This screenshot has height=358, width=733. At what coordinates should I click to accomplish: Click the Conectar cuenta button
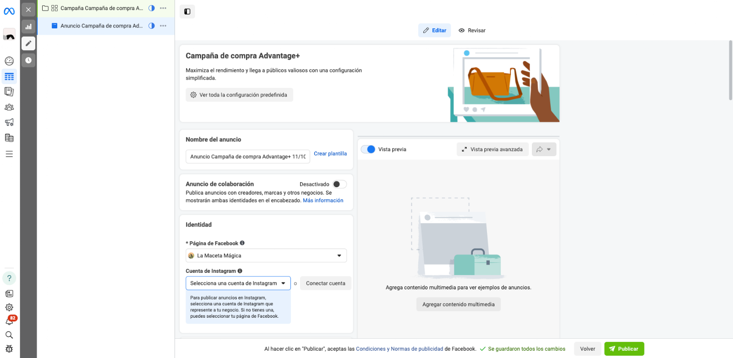326,283
